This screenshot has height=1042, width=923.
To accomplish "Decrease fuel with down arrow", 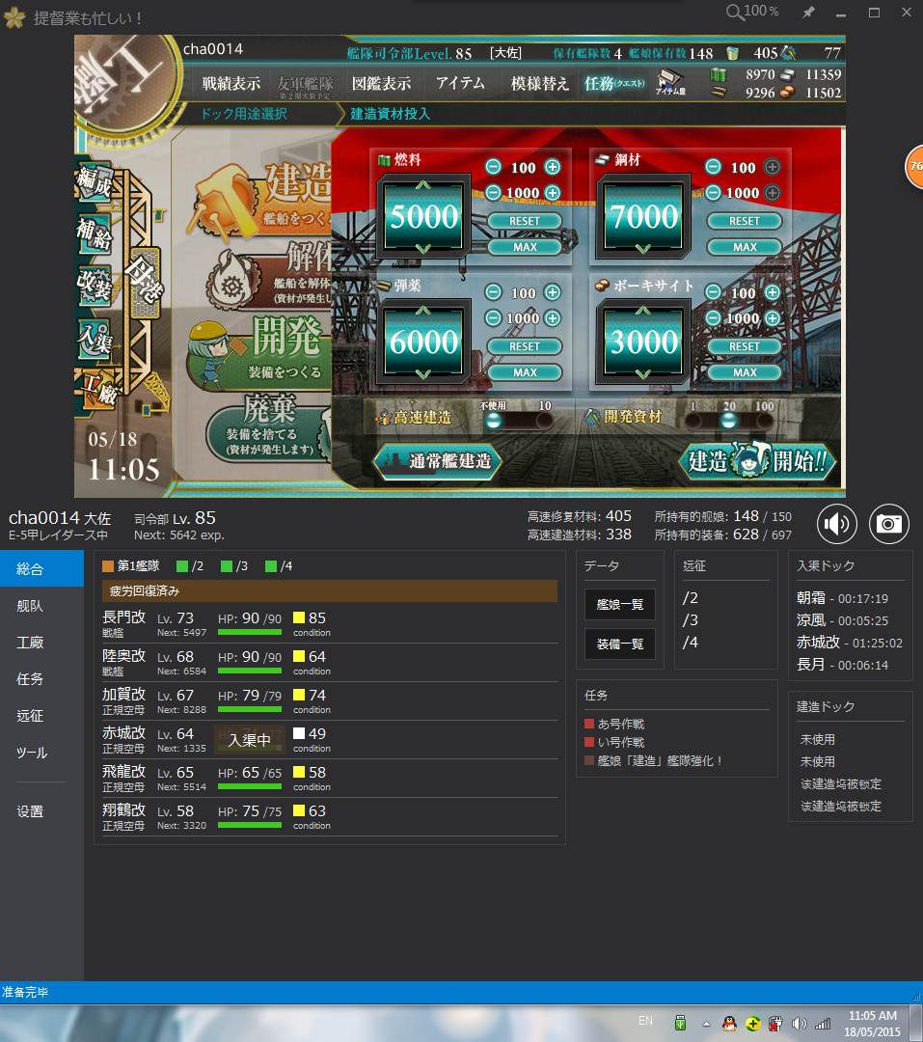I will point(423,249).
